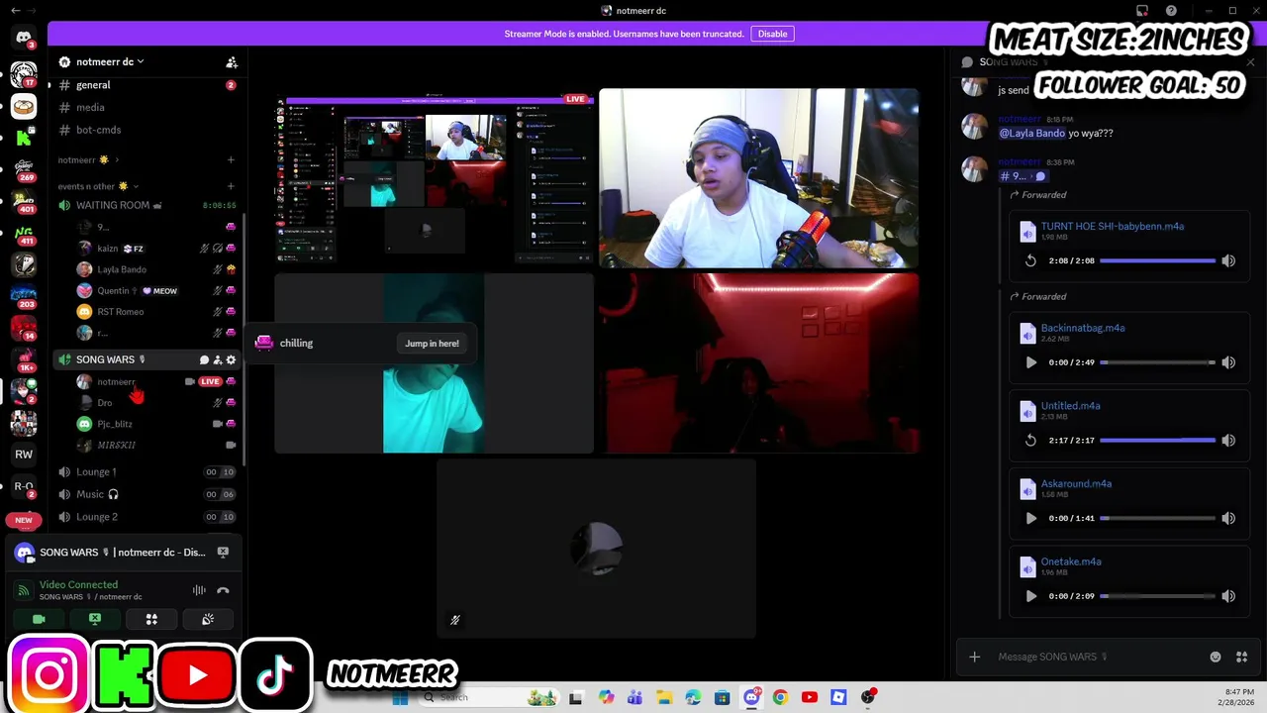The width and height of the screenshot is (1267, 713).
Task: Open Discord direct messages home icon
Action: (x=24, y=38)
